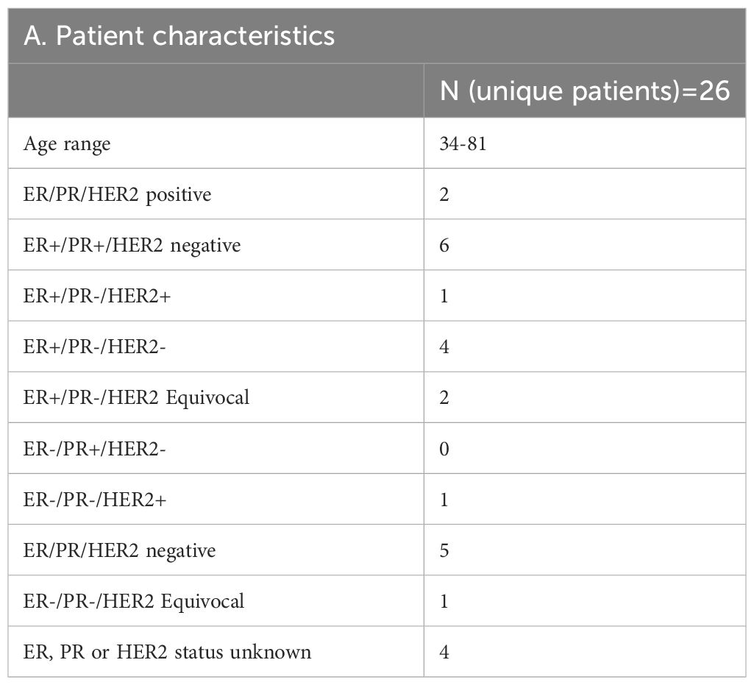Viewport: 754px width, 685px height.
Task: Select the count for ER+/PR-/HER2-
Action: coord(444,347)
